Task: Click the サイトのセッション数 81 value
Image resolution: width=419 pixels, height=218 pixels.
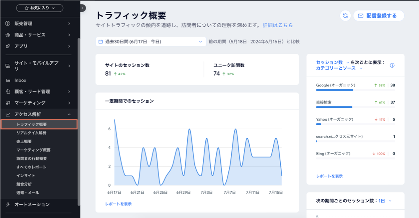Action: click(108, 74)
